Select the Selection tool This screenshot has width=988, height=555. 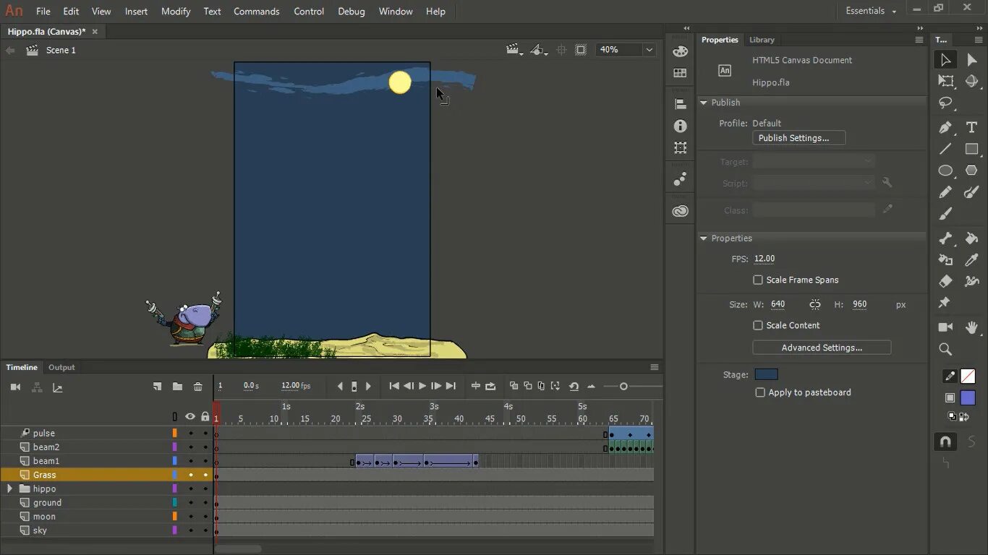click(946, 59)
